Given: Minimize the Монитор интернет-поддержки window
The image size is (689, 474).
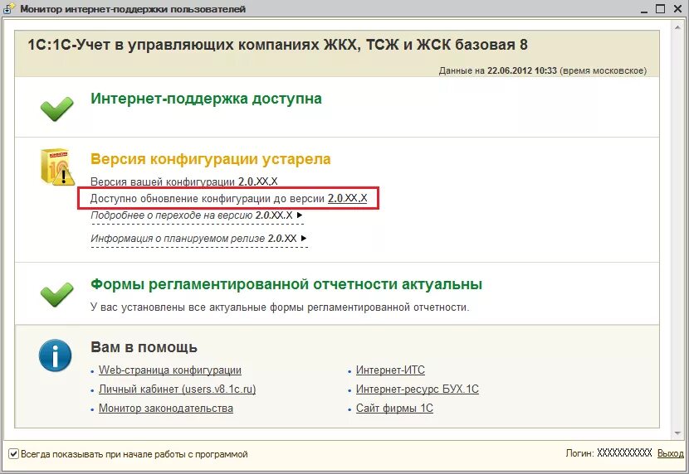Looking at the screenshot, I should click(643, 10).
